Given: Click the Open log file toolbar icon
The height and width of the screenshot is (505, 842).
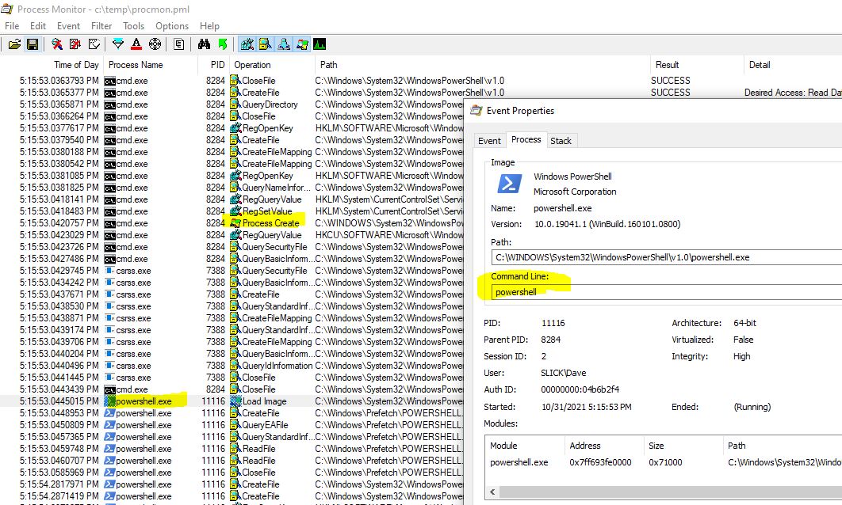Looking at the screenshot, I should (14, 44).
